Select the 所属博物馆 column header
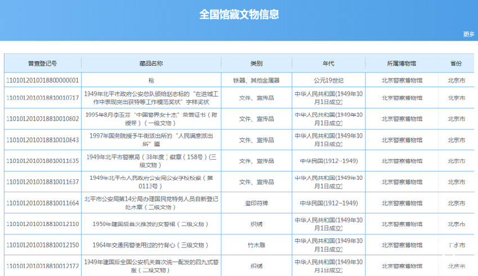The height and width of the screenshot is (276, 478). (401, 64)
